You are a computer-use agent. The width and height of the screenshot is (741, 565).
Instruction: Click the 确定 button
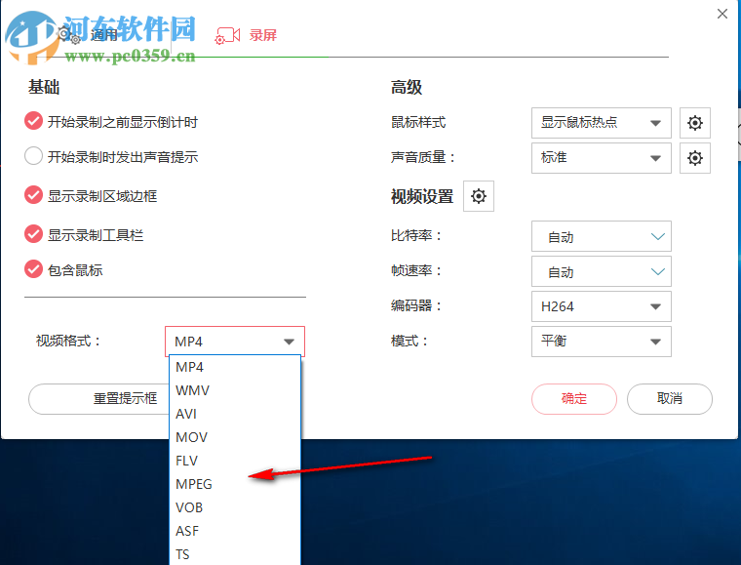(x=574, y=399)
